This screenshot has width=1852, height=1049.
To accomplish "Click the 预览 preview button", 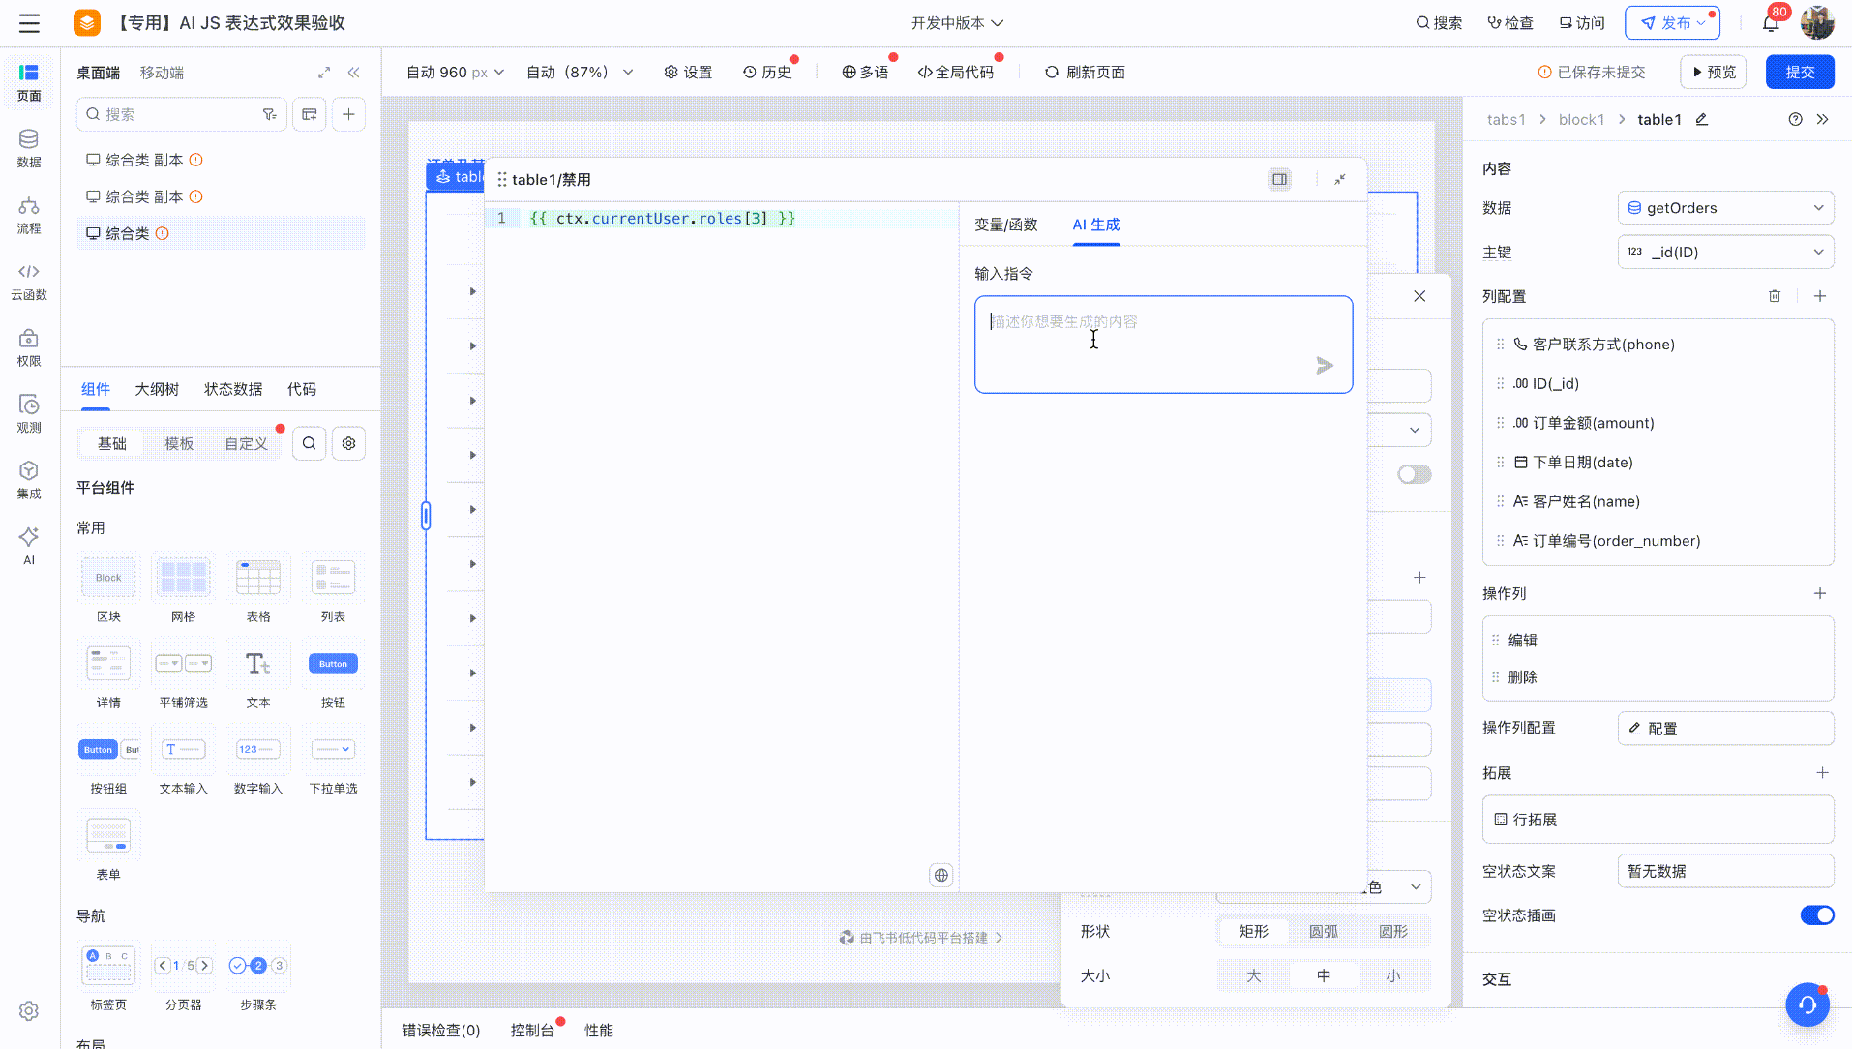I will coord(1713,72).
